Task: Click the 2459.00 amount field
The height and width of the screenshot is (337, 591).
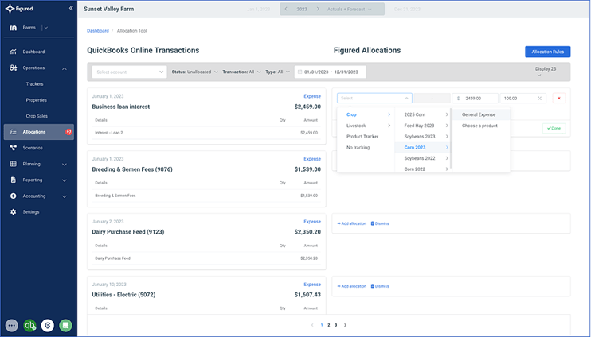Action: coord(475,99)
